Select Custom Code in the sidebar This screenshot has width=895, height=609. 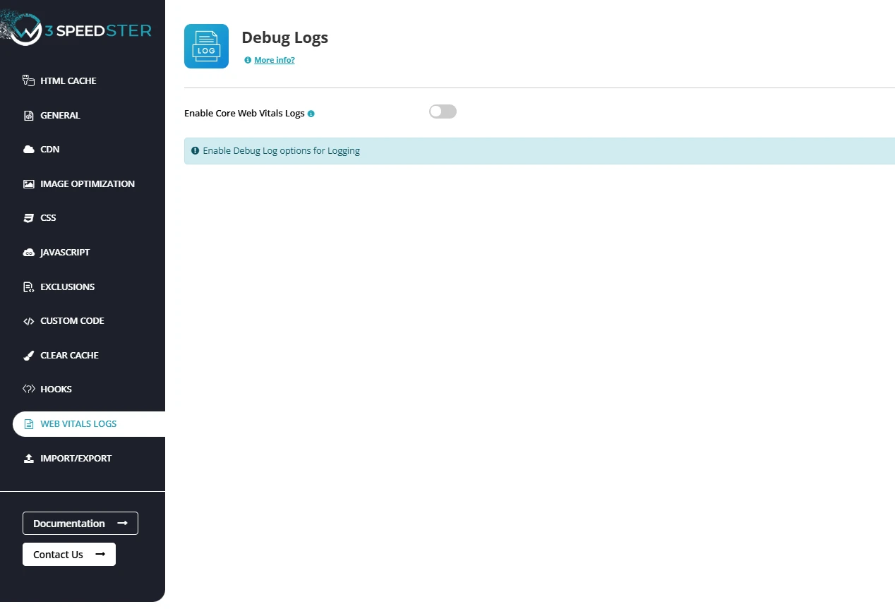point(72,321)
